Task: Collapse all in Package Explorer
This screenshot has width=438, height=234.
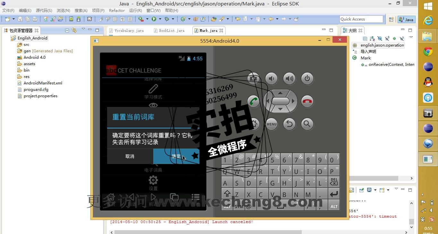Action: click(67, 30)
